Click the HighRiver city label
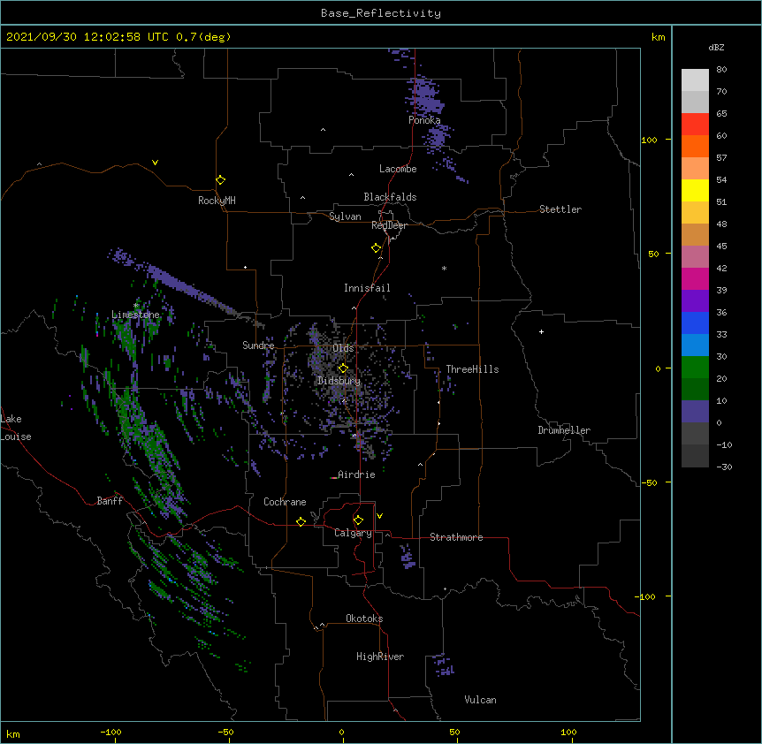This screenshot has width=762, height=744. click(x=380, y=657)
